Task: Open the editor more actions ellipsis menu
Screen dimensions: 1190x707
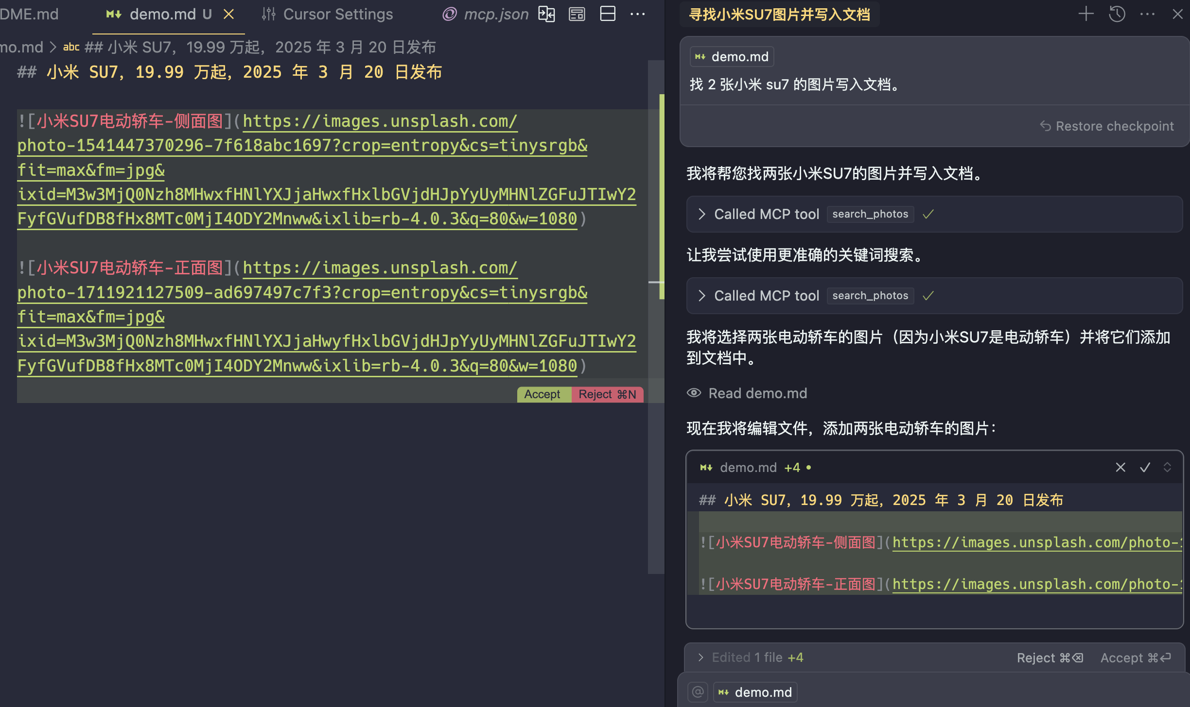Action: point(637,14)
